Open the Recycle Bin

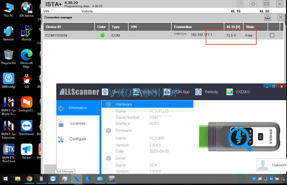[9, 57]
